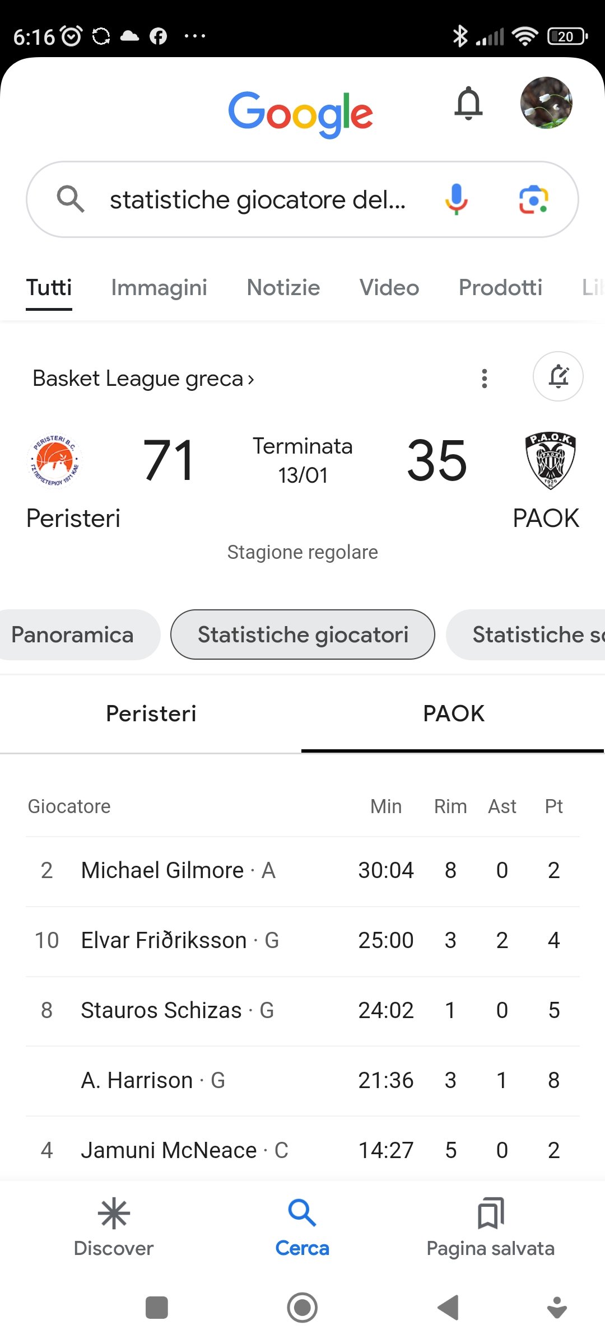Click the search query text field
This screenshot has width=605, height=1344.
pos(258,200)
